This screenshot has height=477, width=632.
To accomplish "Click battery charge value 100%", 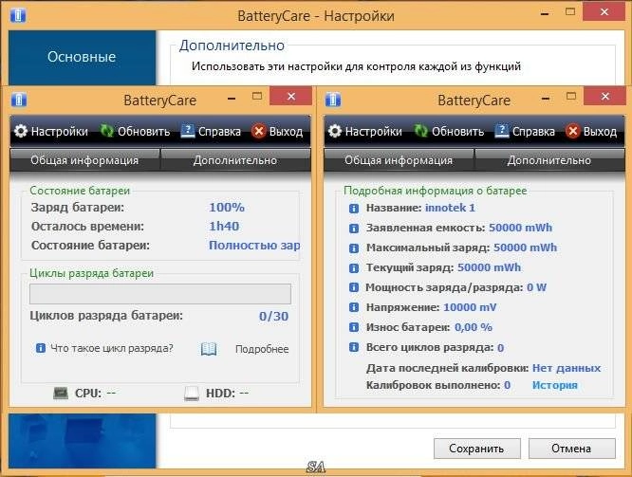I will tap(227, 208).
